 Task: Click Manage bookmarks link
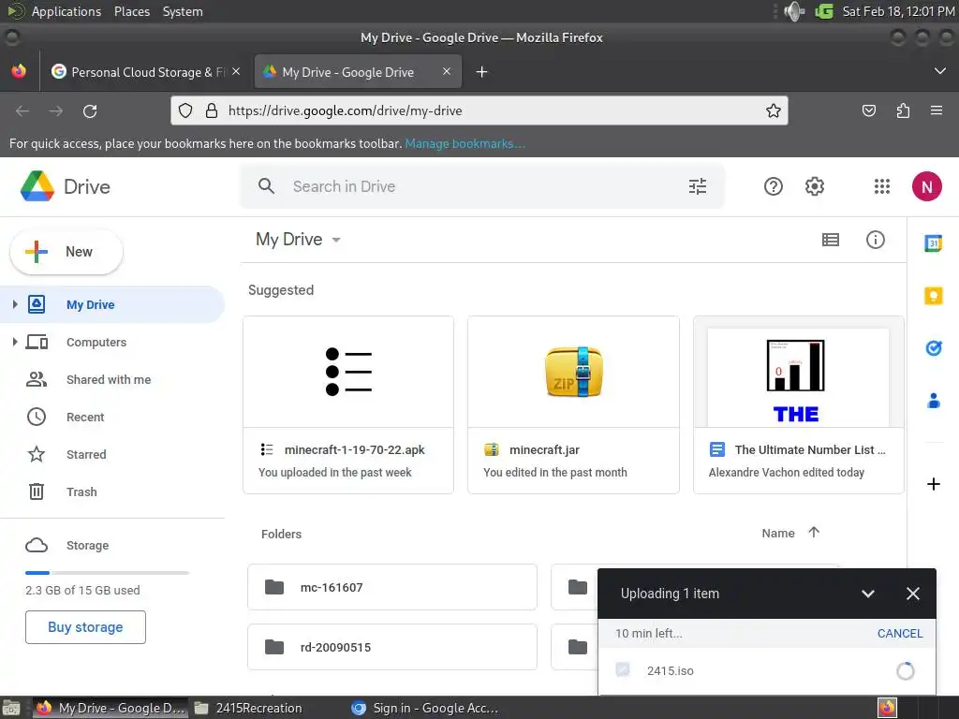[x=465, y=143]
